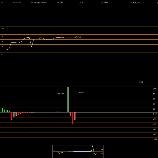Click the MR chart title label

141,82
